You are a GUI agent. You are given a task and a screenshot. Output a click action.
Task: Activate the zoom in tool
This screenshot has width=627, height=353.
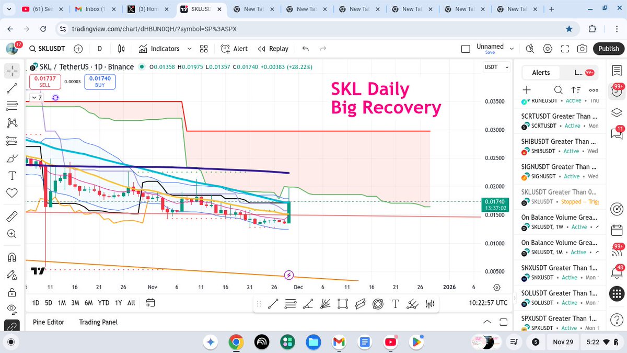13,234
